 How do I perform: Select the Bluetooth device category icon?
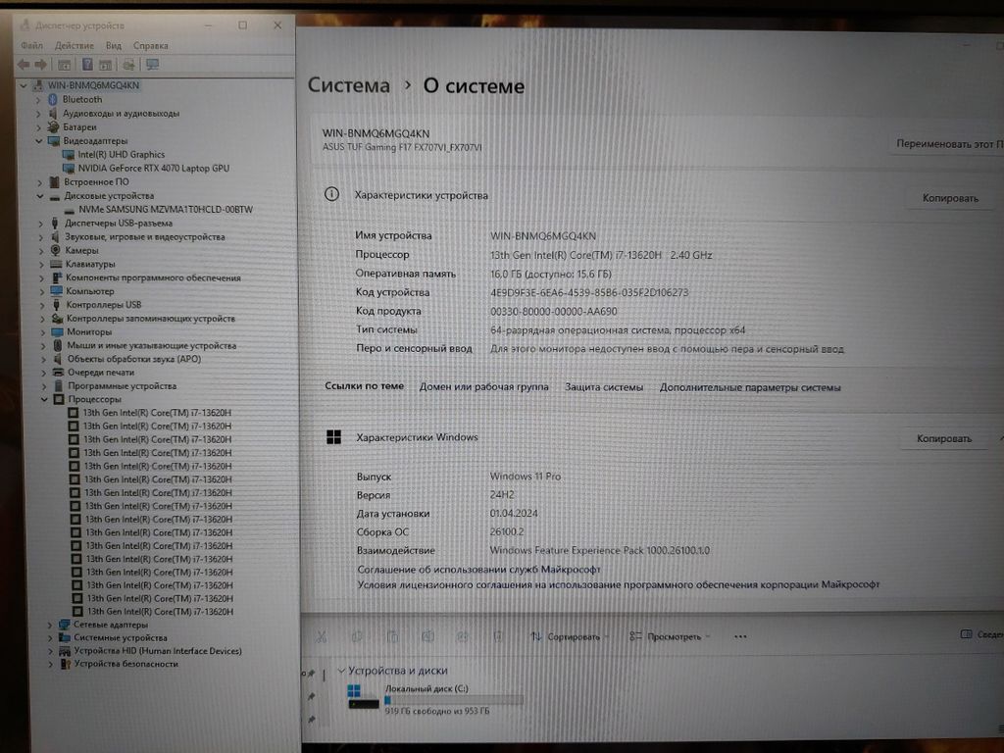tap(53, 99)
